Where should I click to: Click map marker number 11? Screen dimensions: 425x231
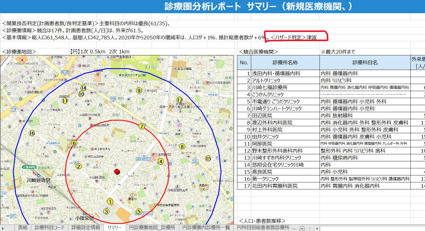click(x=65, y=101)
